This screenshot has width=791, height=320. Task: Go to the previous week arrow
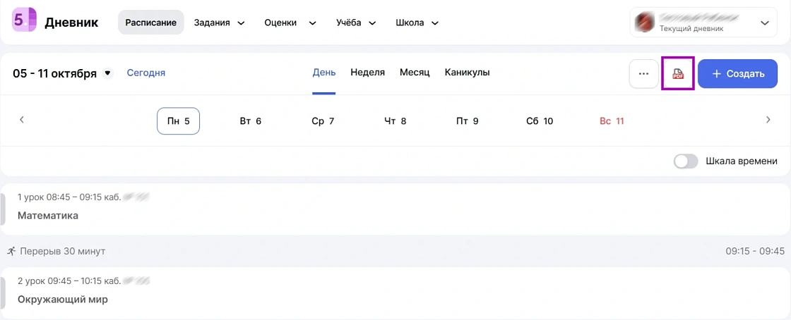(x=22, y=120)
